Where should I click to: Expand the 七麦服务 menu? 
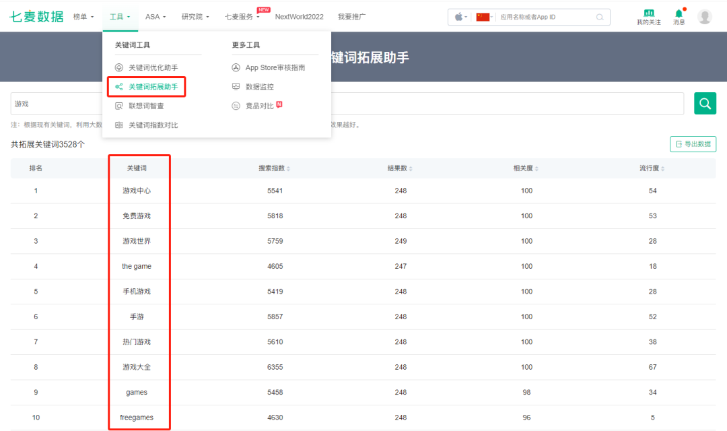(x=242, y=17)
